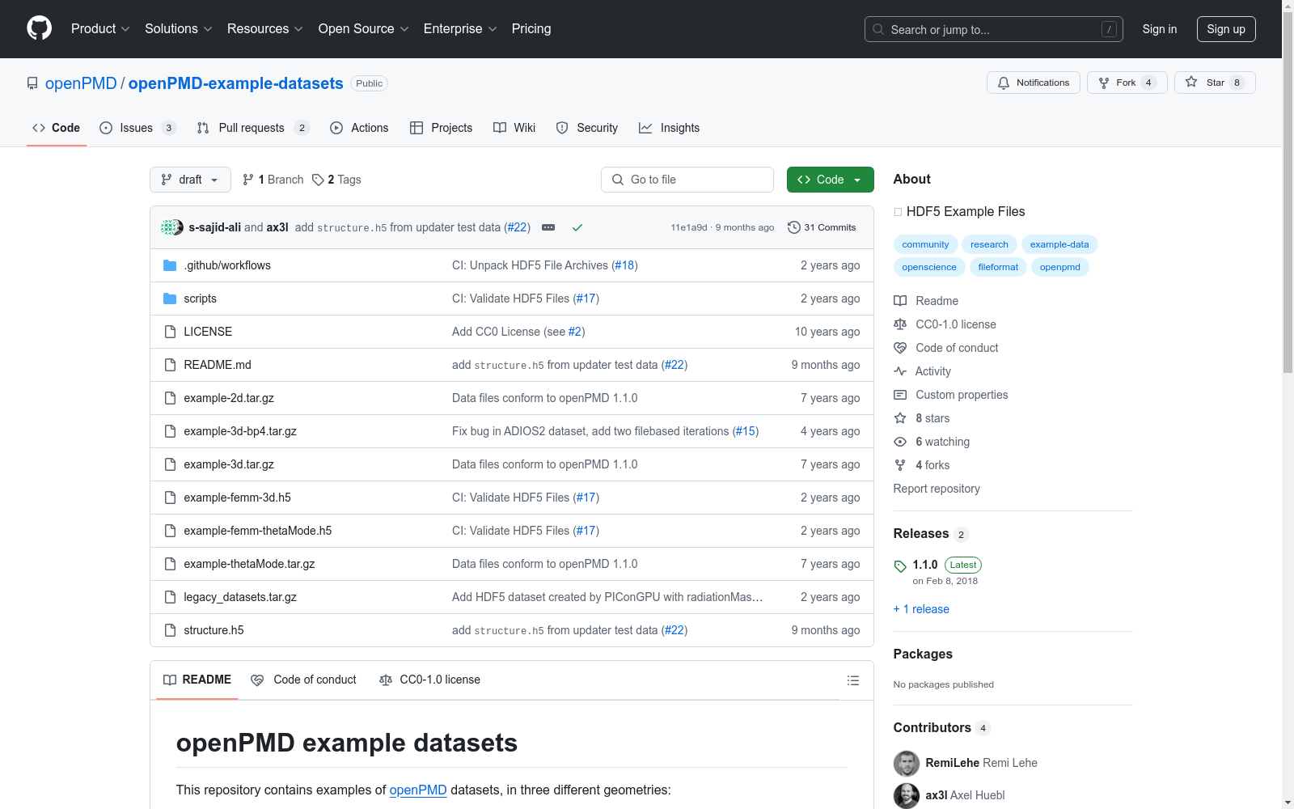Click the openpmd topic tag
The height and width of the screenshot is (809, 1294).
1060,267
